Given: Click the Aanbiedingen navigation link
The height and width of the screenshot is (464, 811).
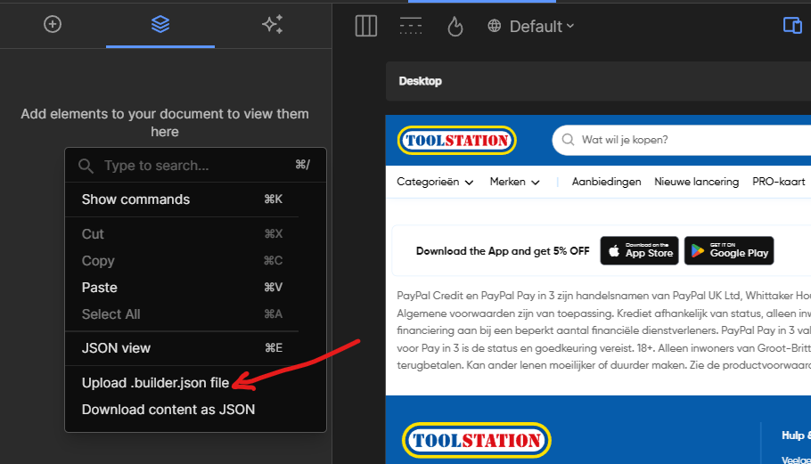Looking at the screenshot, I should (606, 182).
